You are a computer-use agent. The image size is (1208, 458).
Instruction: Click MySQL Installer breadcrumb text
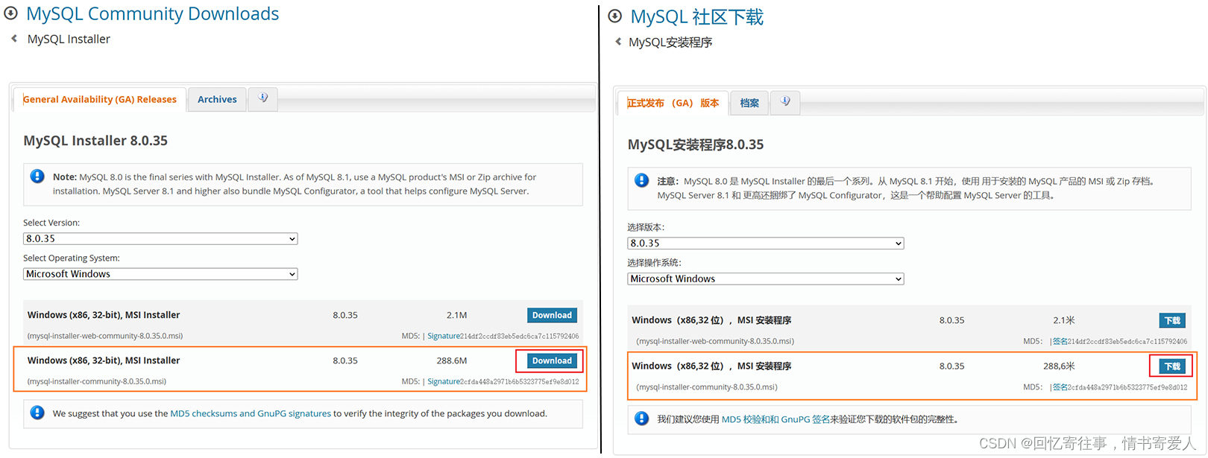pos(69,39)
